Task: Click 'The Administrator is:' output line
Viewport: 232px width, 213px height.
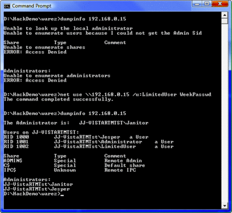Action: [x=76, y=123]
